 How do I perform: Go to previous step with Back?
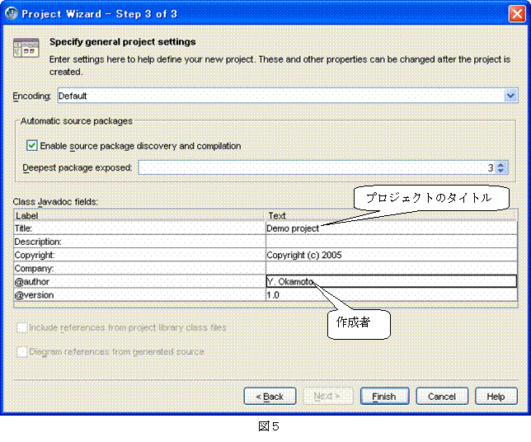point(270,397)
